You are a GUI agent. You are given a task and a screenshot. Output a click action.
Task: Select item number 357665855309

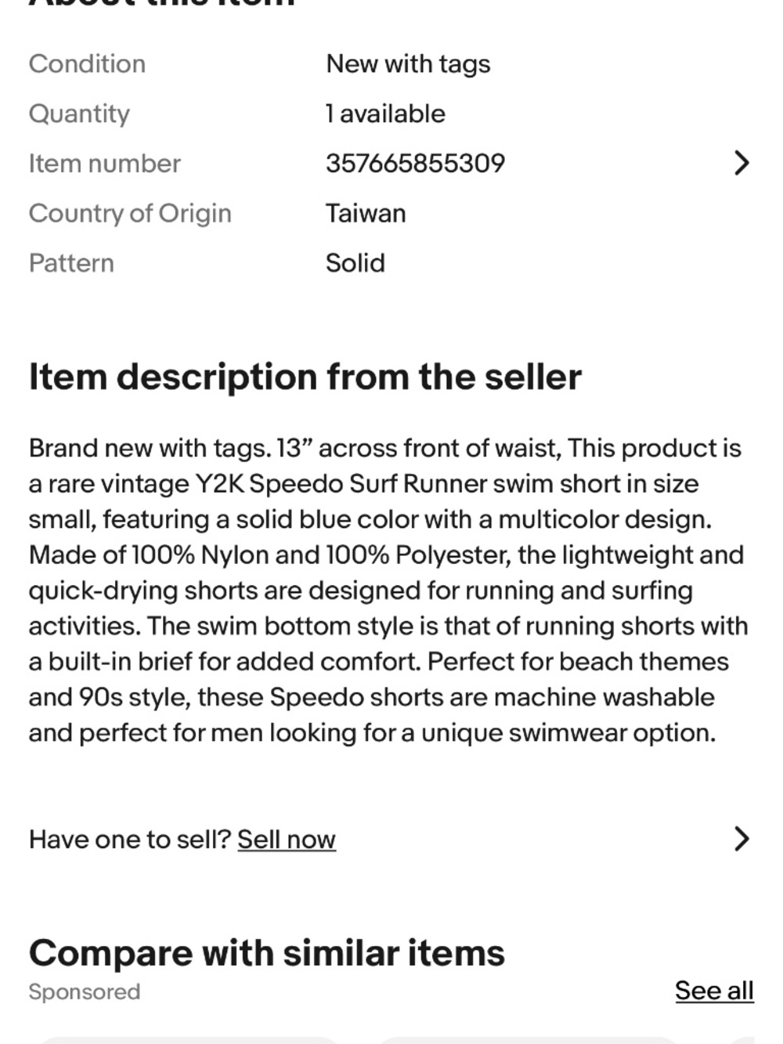(x=415, y=163)
